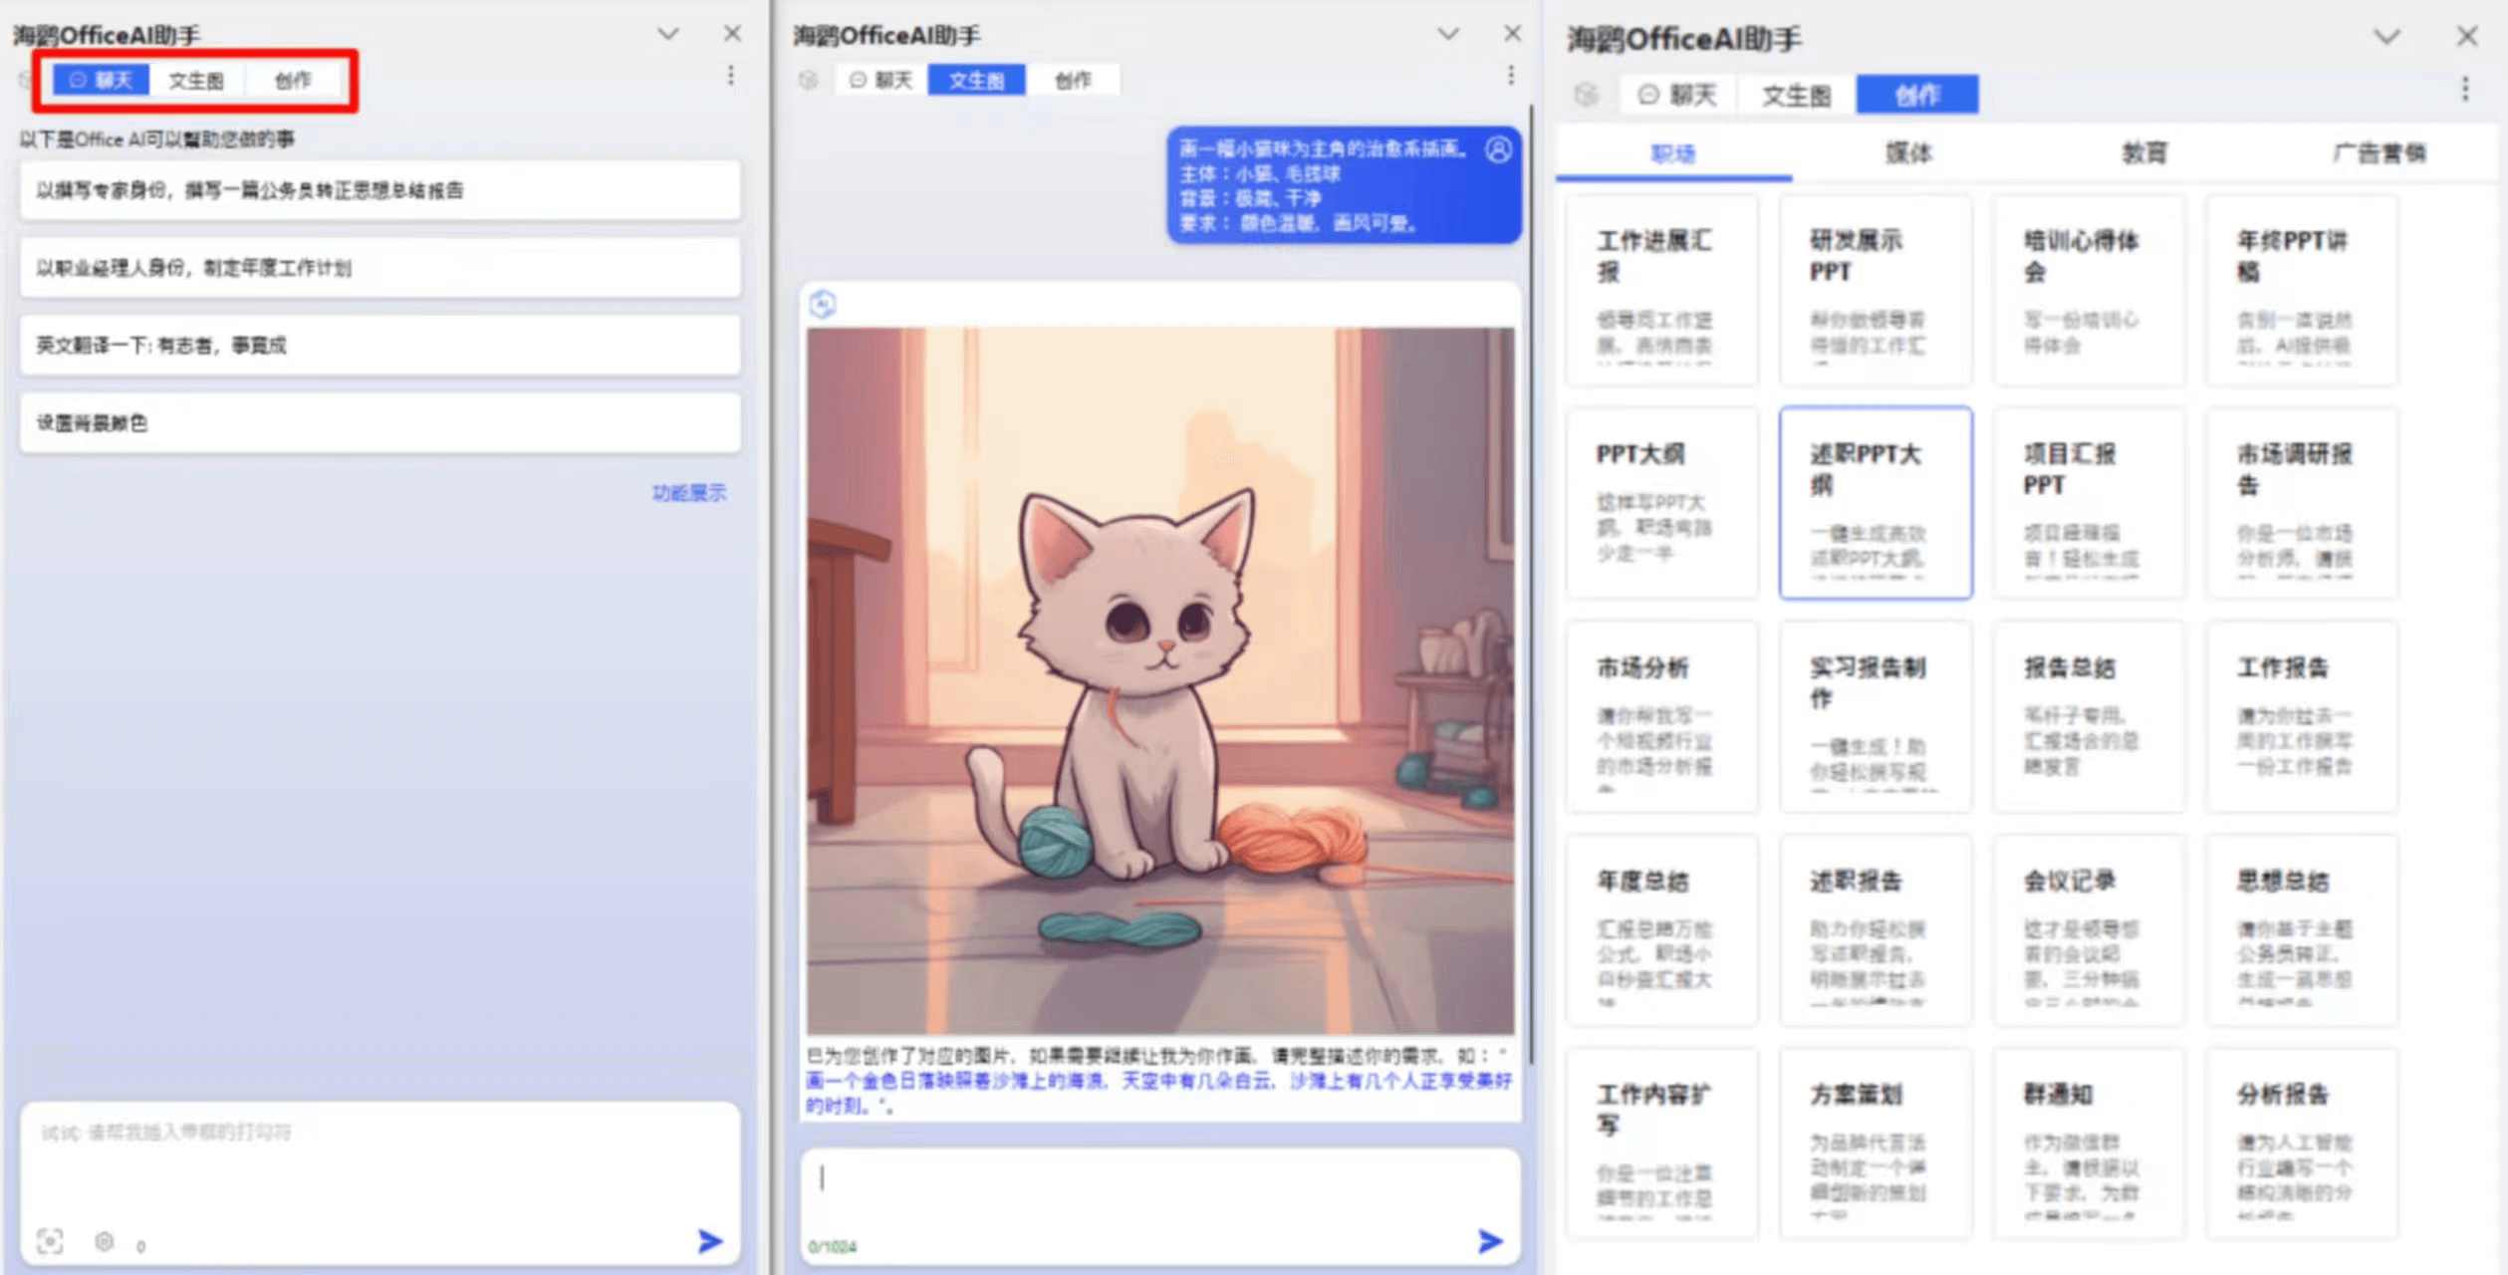The height and width of the screenshot is (1275, 2508).
Task: Open 分析报告 template card
Action: (2302, 1144)
